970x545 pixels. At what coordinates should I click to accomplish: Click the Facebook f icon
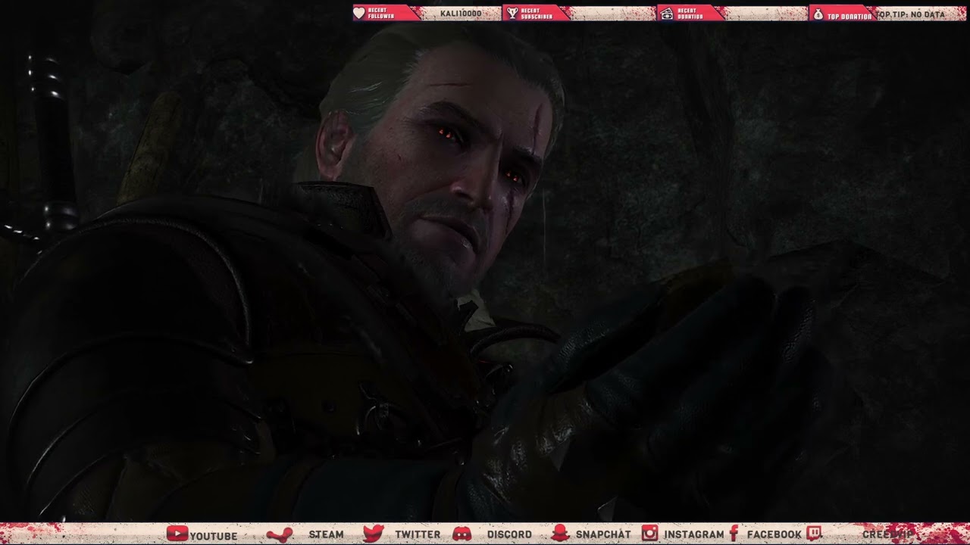(734, 534)
